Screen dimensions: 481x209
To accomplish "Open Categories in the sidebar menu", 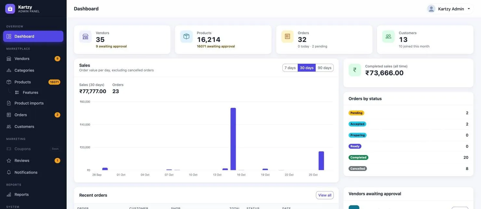I will click(x=33, y=71).
